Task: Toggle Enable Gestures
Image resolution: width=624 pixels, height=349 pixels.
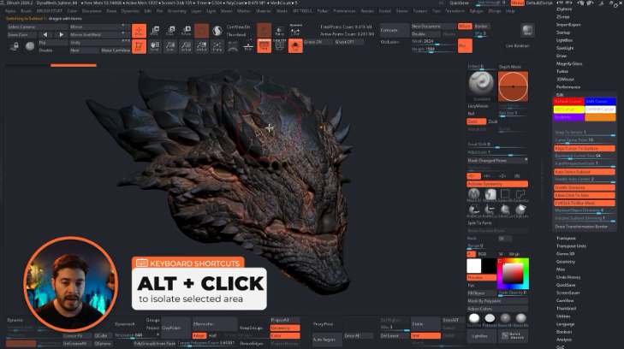Action: (x=585, y=187)
